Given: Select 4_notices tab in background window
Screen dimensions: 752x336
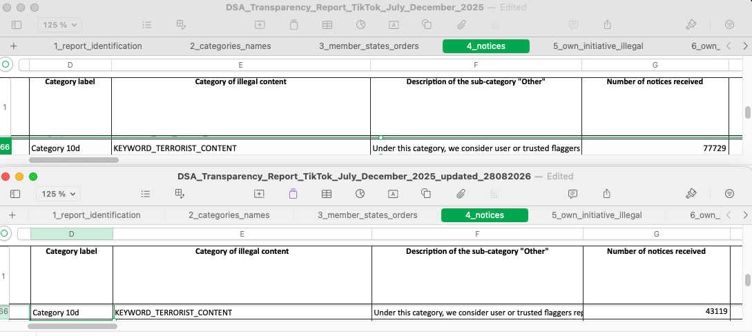Looking at the screenshot, I should click(486, 46).
